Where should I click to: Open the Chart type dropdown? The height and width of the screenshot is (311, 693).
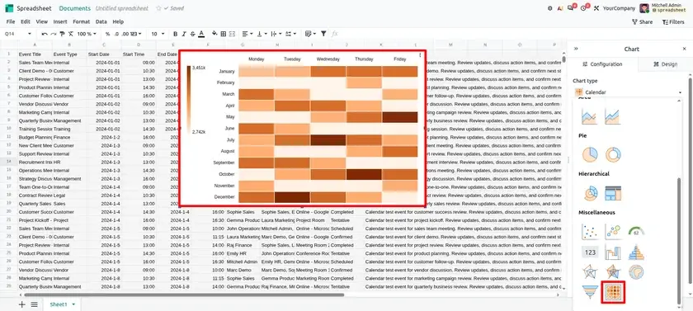pos(628,92)
